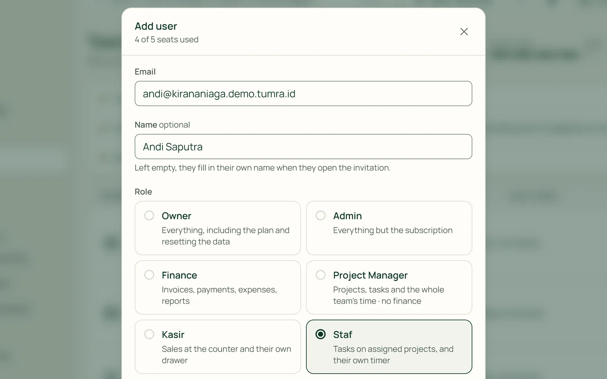Screen dimensions: 607x379
Task: Click the 'Everything, including the plan' description
Action: 225,236
